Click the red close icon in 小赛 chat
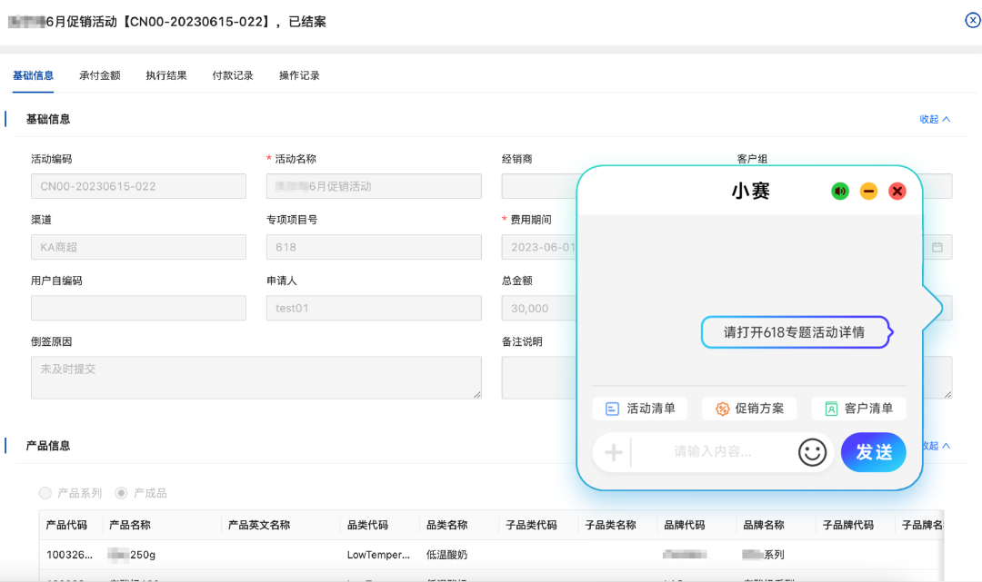 click(x=897, y=192)
